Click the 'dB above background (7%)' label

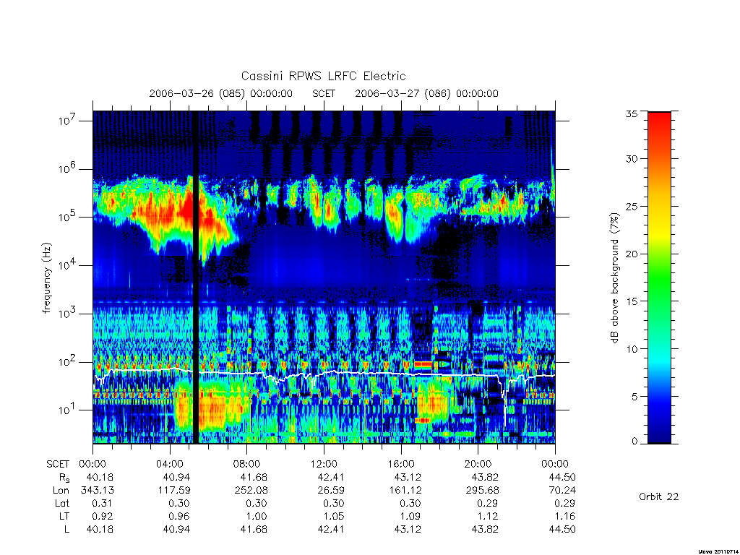pos(614,277)
